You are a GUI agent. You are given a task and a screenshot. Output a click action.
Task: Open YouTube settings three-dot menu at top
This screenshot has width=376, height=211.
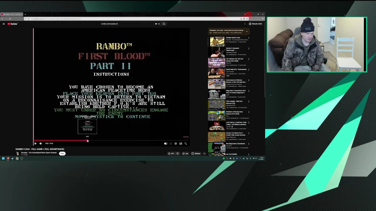pyautogui.click(x=245, y=24)
